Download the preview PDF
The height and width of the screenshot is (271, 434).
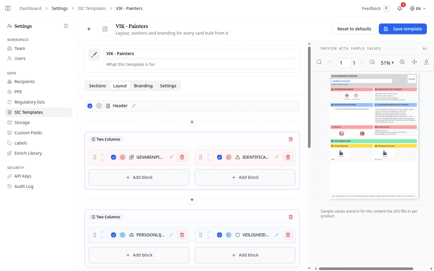tap(426, 62)
